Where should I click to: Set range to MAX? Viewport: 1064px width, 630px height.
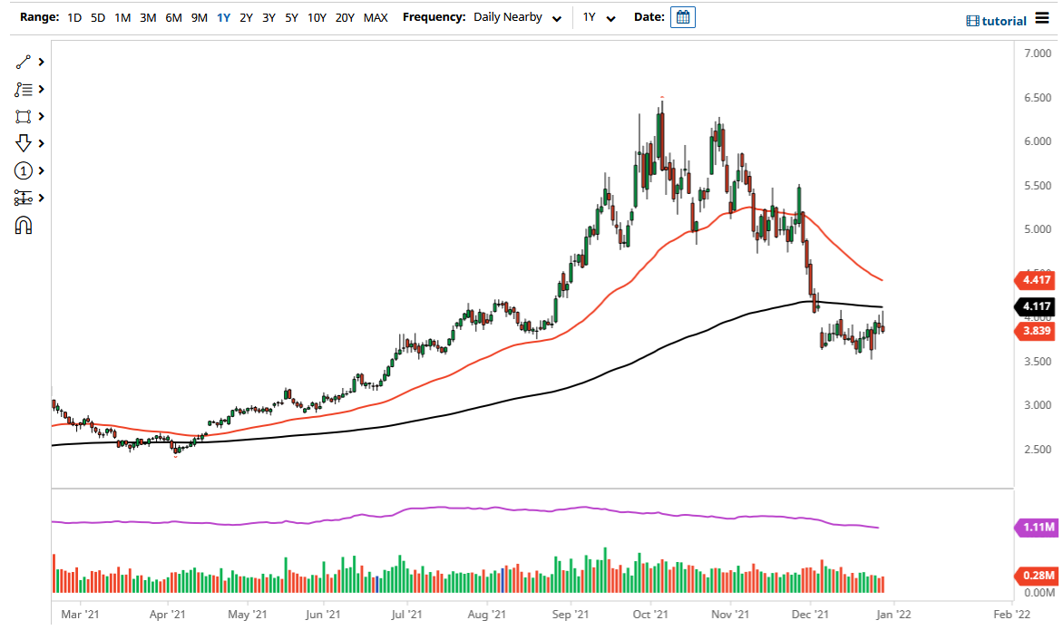[x=376, y=17]
